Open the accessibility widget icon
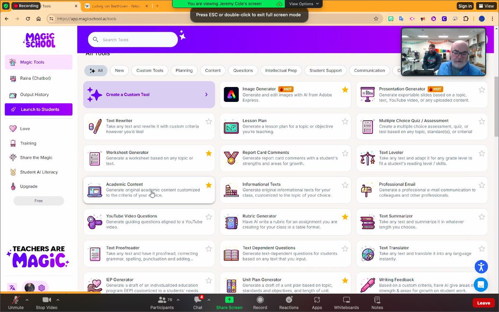This screenshot has width=499, height=312. tap(481, 267)
